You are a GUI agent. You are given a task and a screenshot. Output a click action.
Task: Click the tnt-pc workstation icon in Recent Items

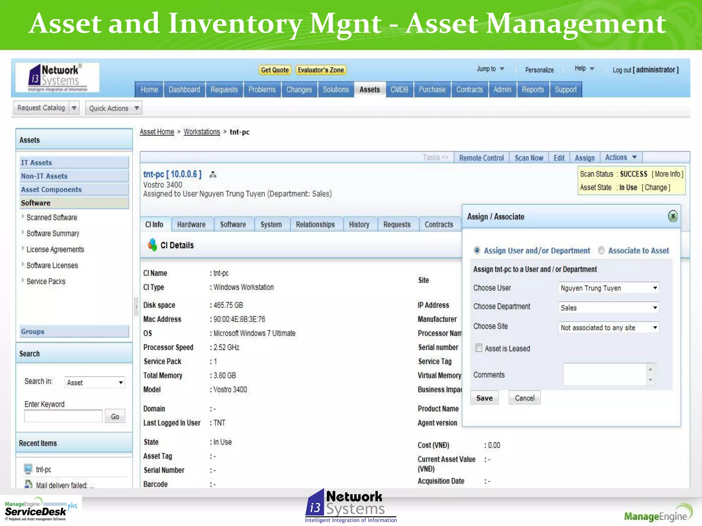click(28, 468)
